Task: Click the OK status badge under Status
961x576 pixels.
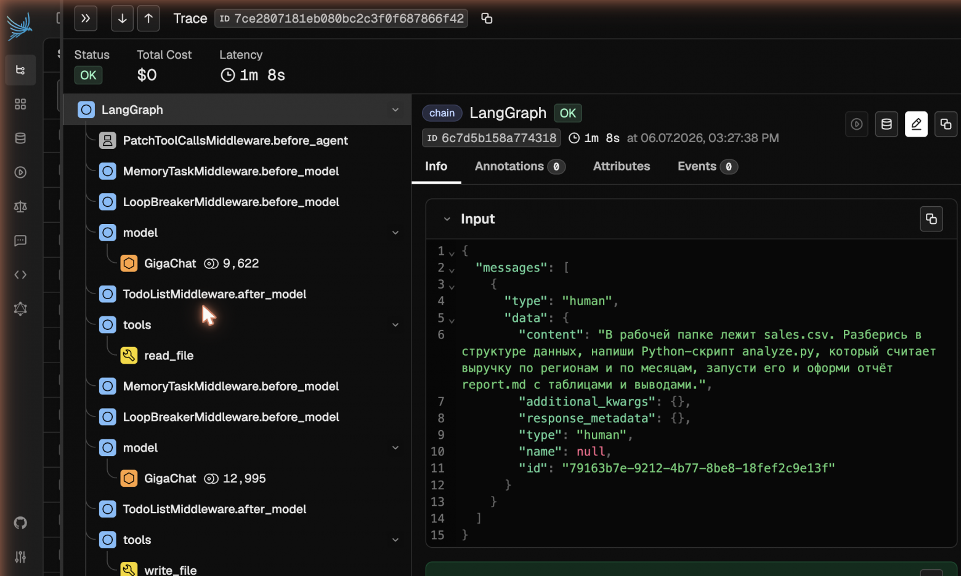Action: [x=88, y=75]
